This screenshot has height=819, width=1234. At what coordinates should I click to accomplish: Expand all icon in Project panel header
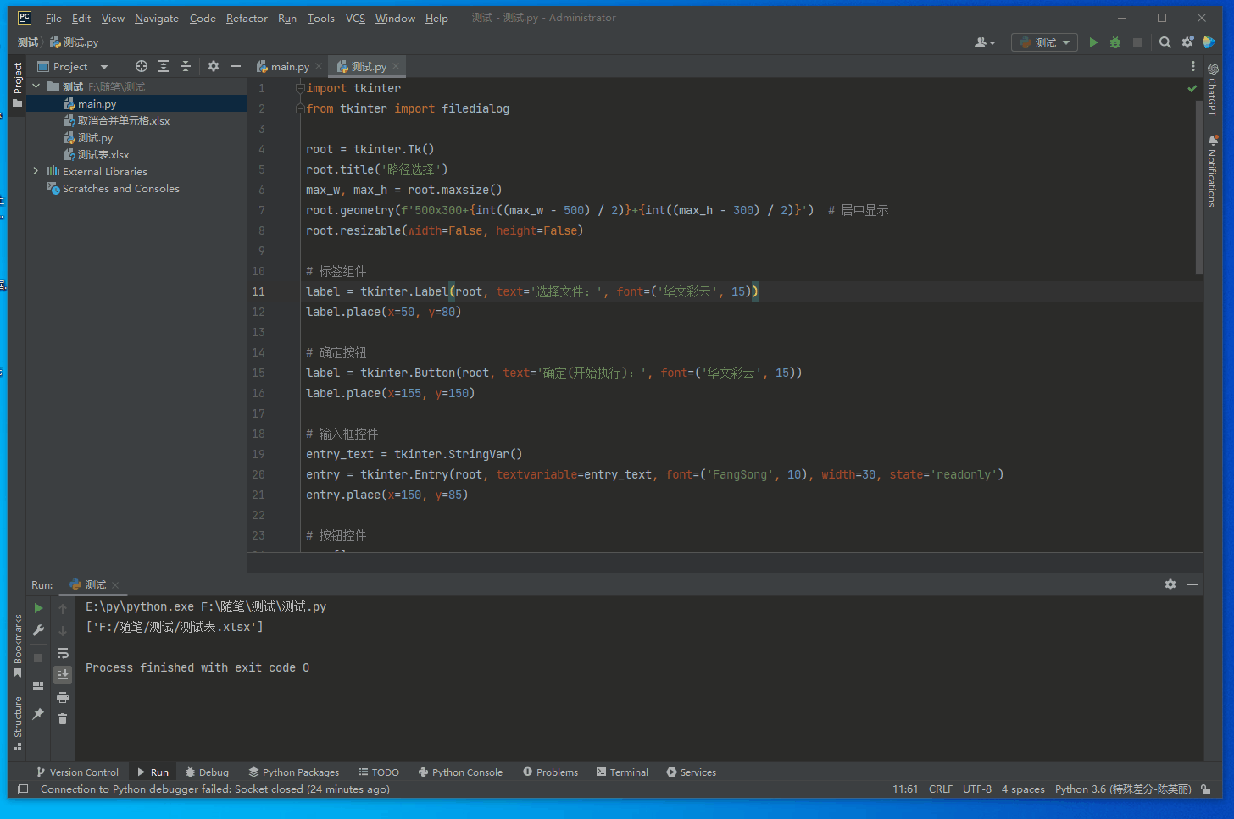pyautogui.click(x=164, y=66)
